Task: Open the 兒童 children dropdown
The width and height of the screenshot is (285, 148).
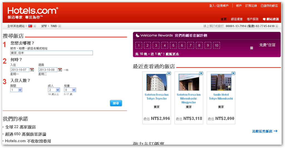Action: coord(70,90)
